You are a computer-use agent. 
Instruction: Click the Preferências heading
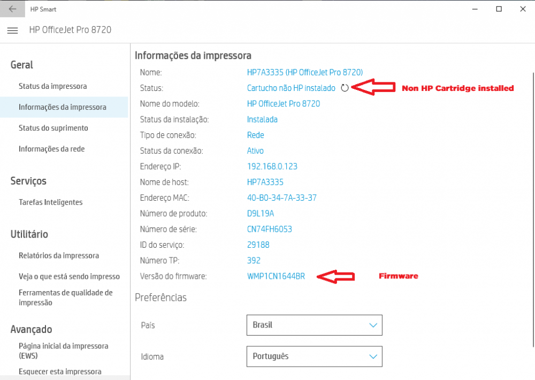tap(160, 298)
